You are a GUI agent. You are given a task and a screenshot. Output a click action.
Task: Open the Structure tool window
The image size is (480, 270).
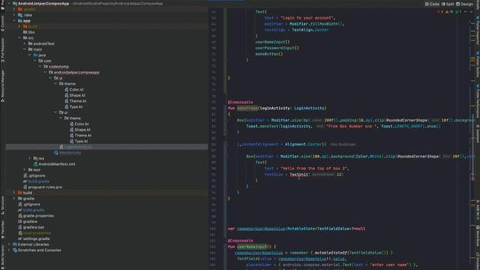pyautogui.click(x=2, y=205)
